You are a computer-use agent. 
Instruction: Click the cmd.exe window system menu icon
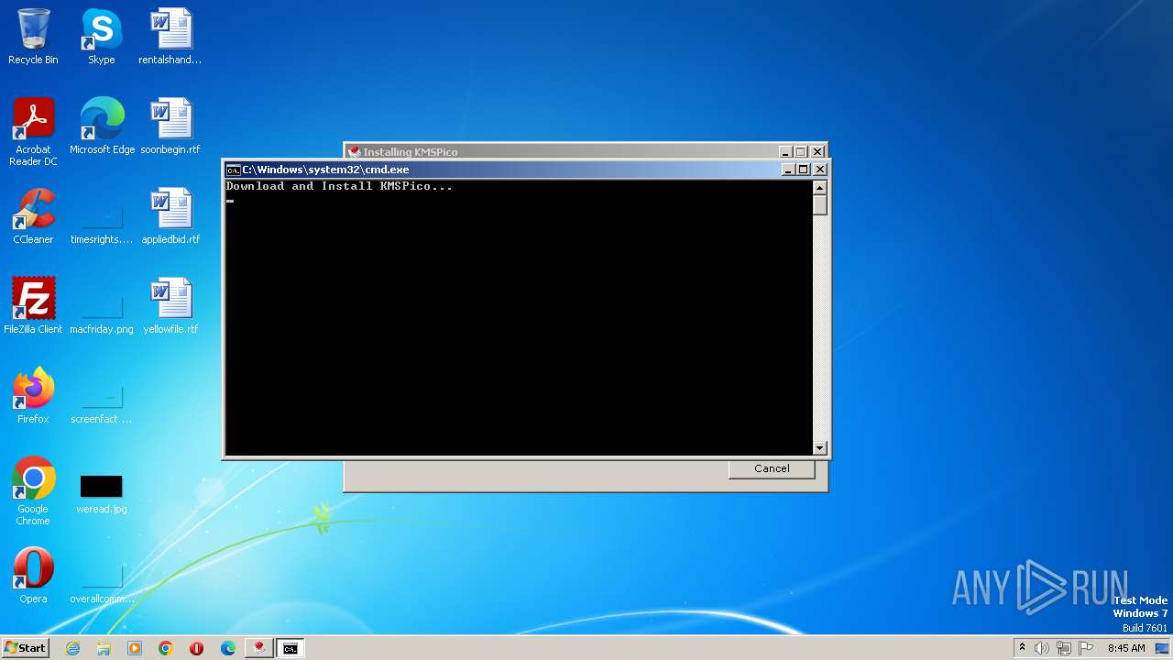[234, 170]
